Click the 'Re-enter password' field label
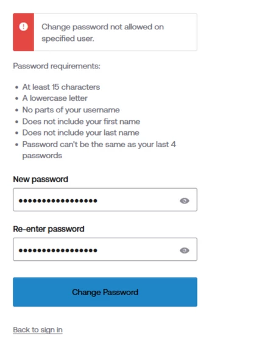The image size is (273, 344). pos(49,229)
